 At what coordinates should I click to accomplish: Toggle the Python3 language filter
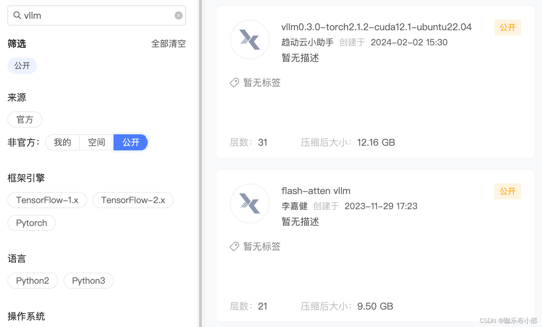(89, 281)
